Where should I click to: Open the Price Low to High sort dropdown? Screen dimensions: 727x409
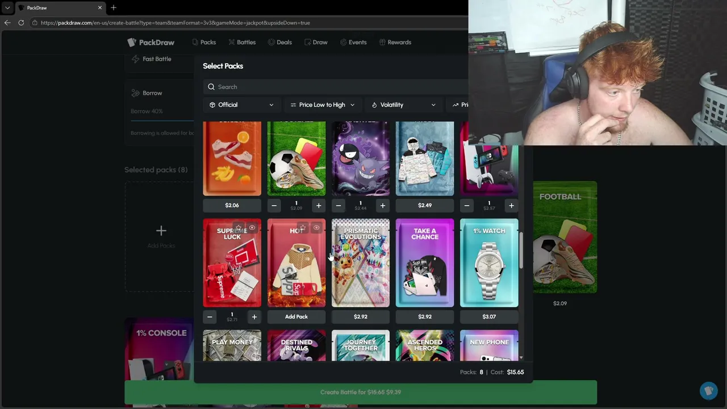[x=322, y=105]
